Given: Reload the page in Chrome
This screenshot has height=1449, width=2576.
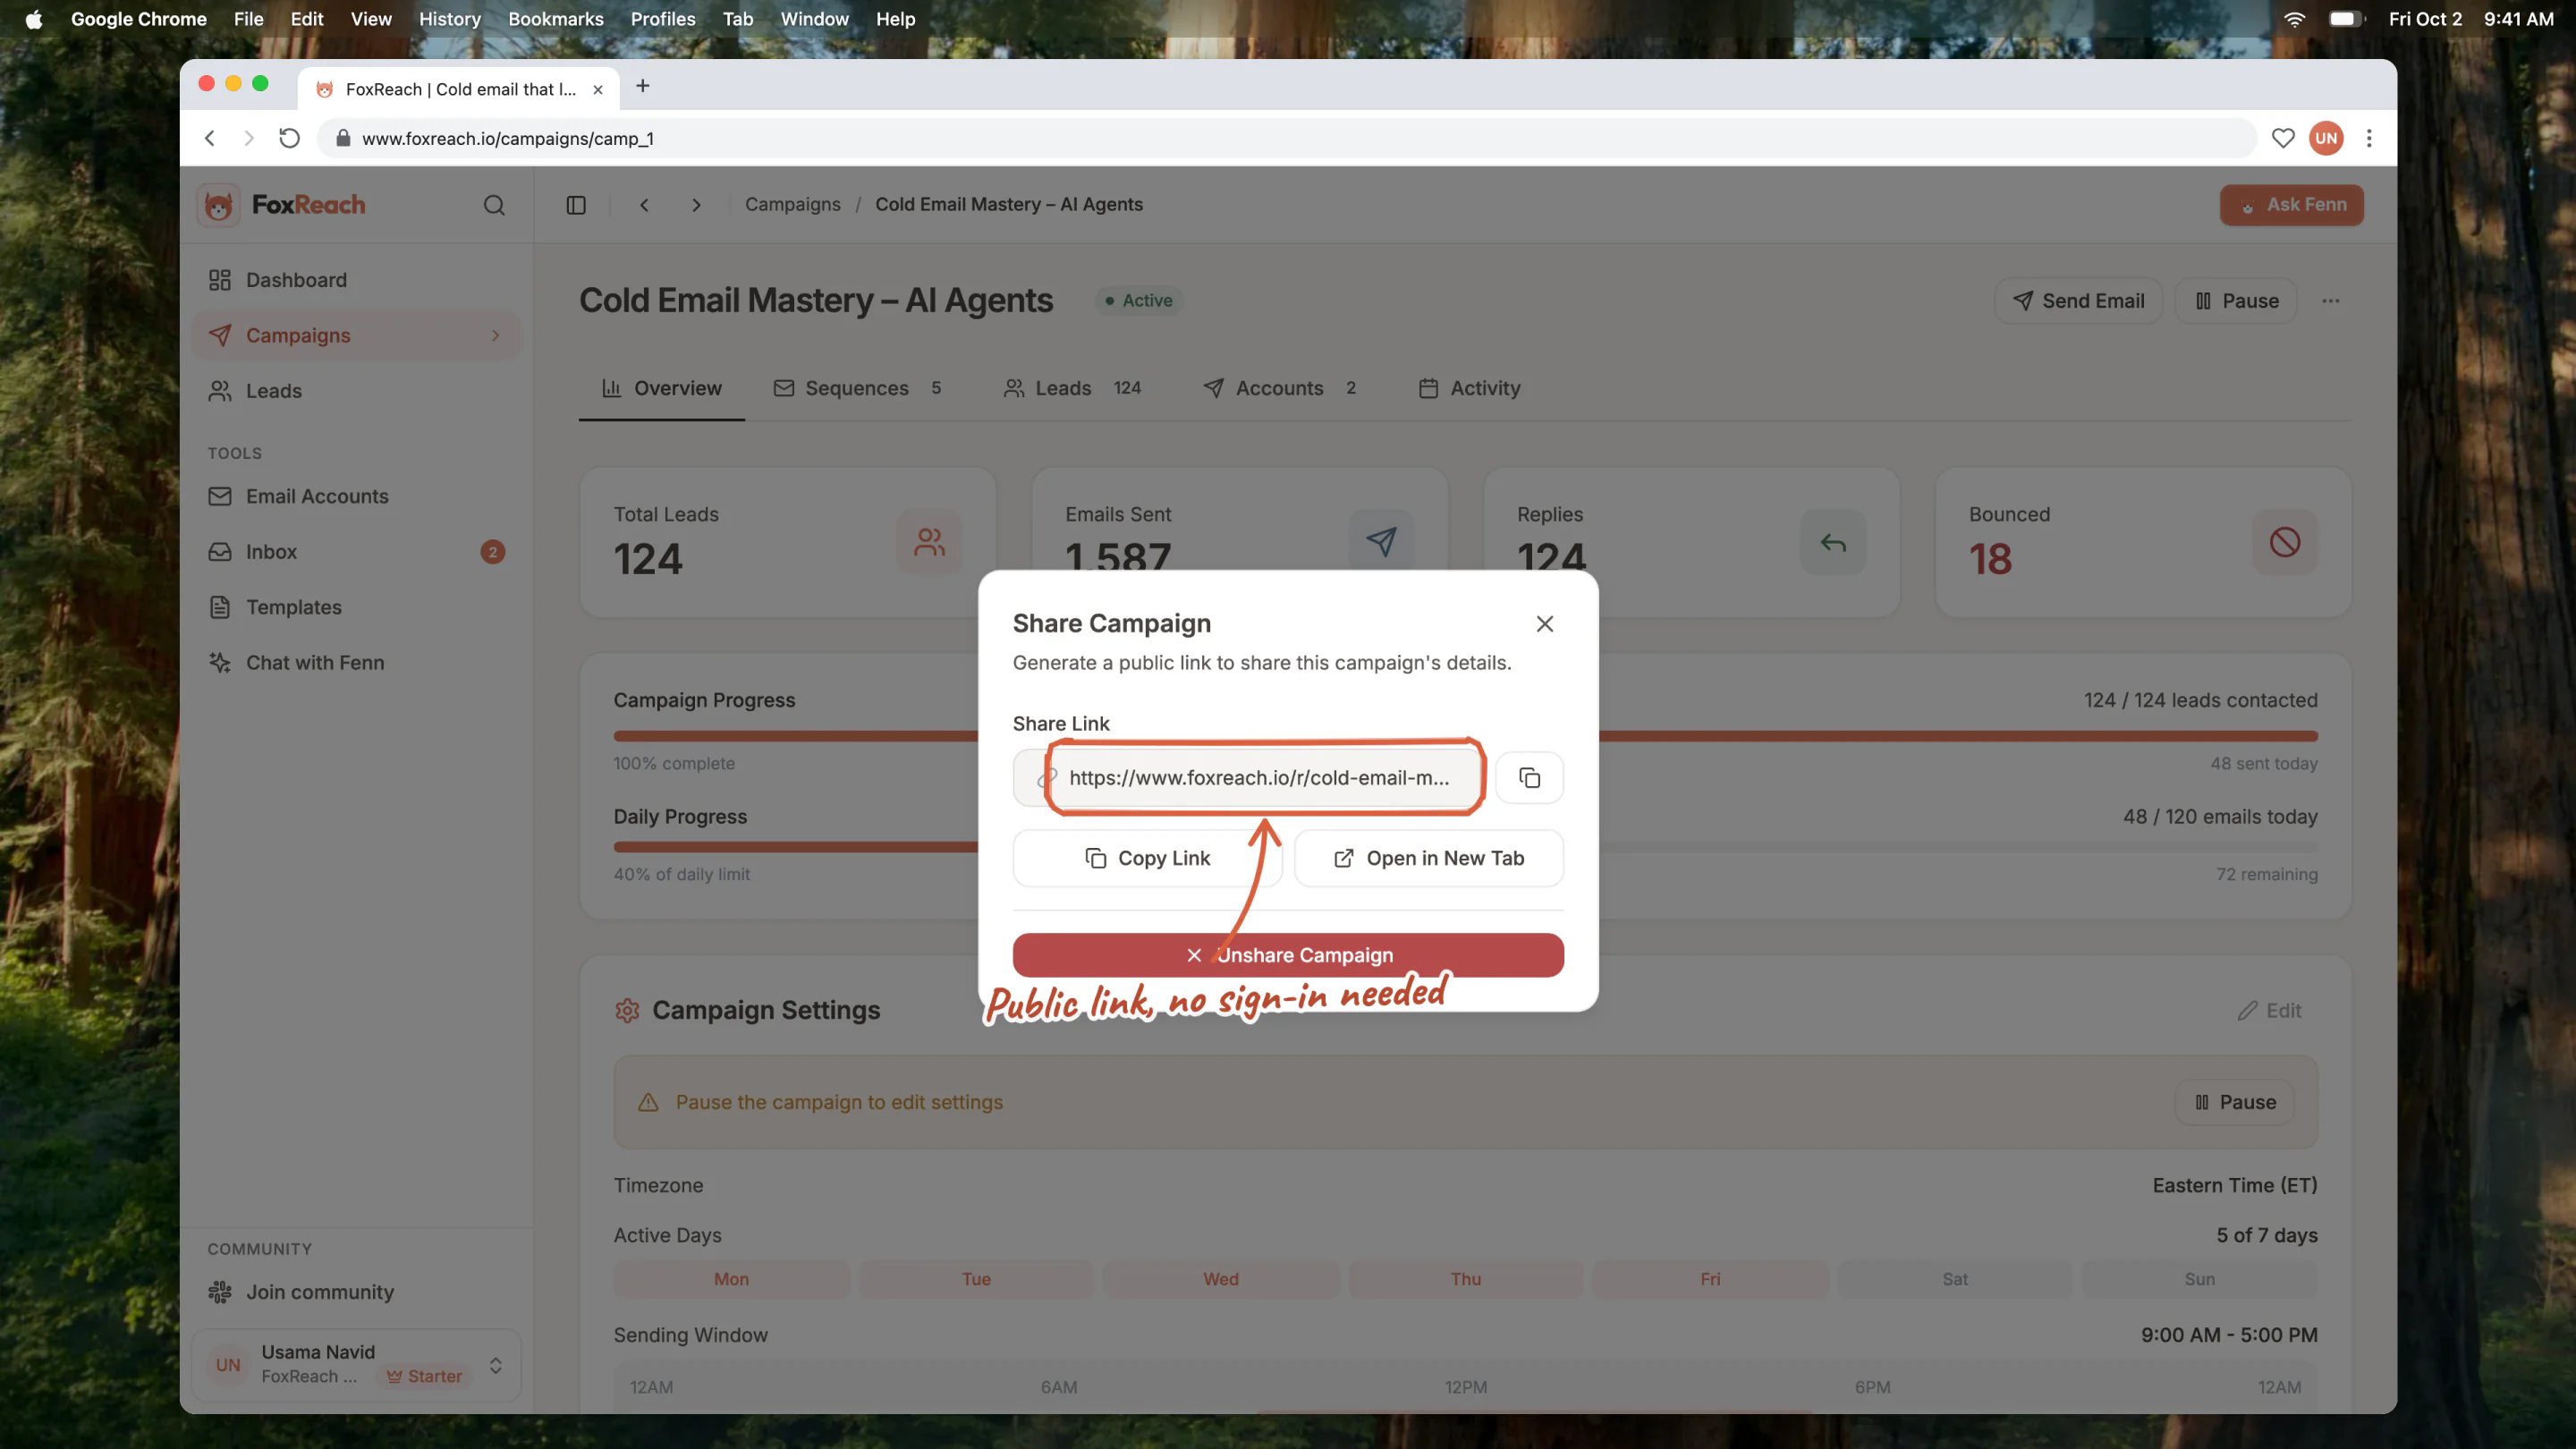Looking at the screenshot, I should pyautogui.click(x=289, y=139).
